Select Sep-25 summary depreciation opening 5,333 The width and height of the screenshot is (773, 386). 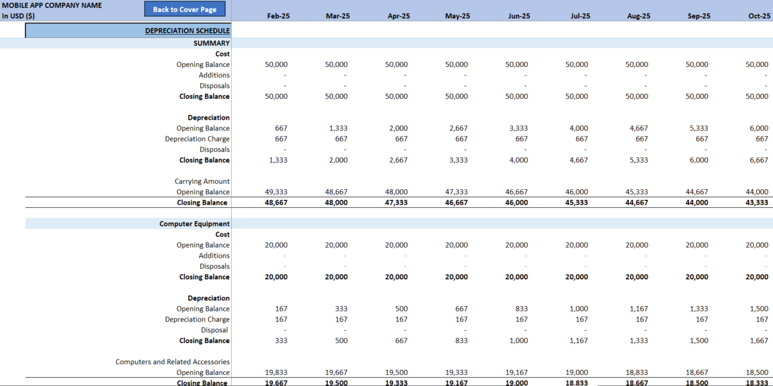[699, 128]
